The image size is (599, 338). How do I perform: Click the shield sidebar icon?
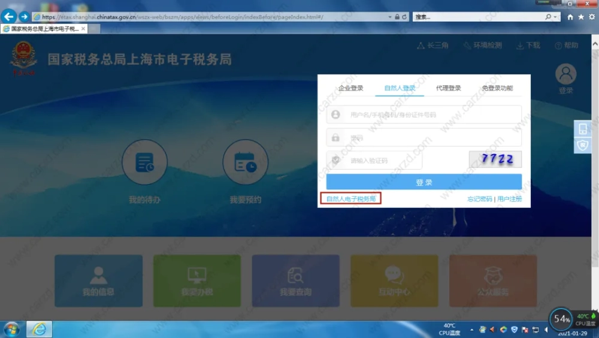pos(583,145)
